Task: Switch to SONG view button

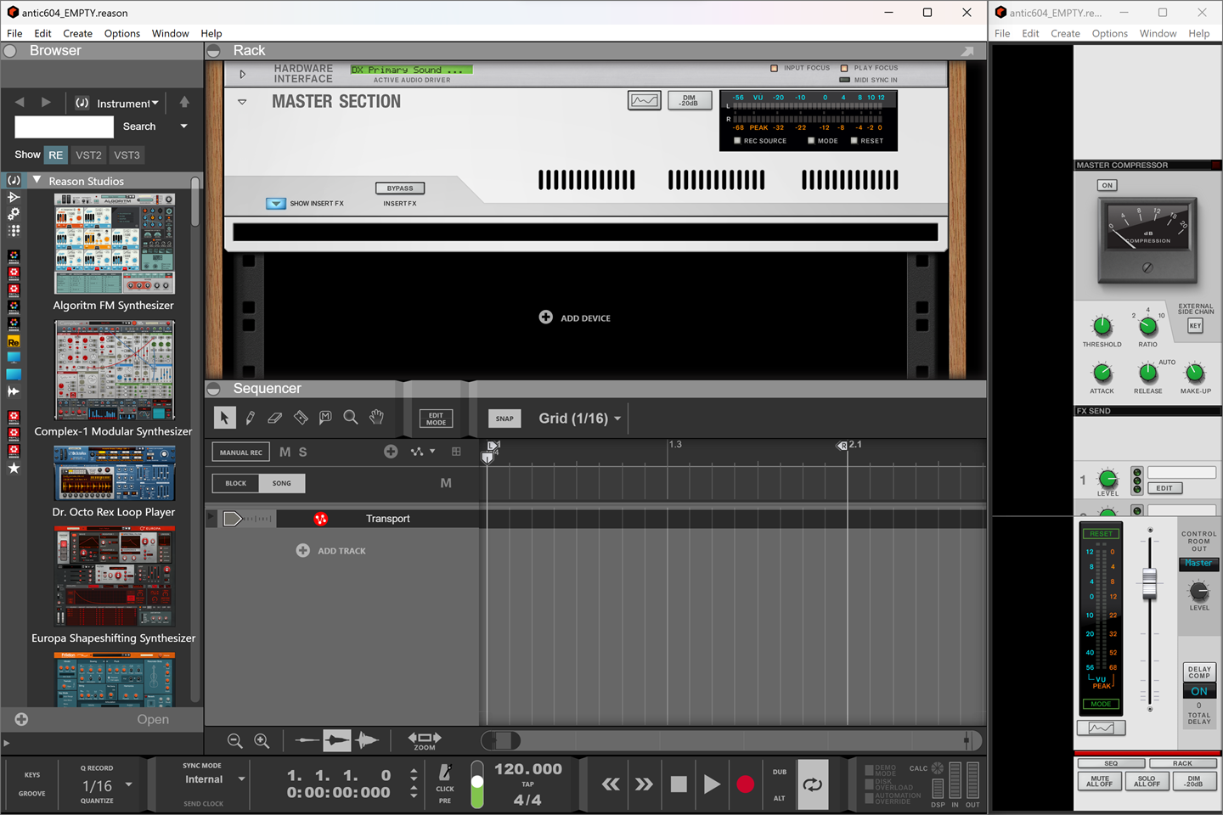Action: (x=282, y=483)
